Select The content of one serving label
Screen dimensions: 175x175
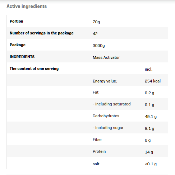34,68
